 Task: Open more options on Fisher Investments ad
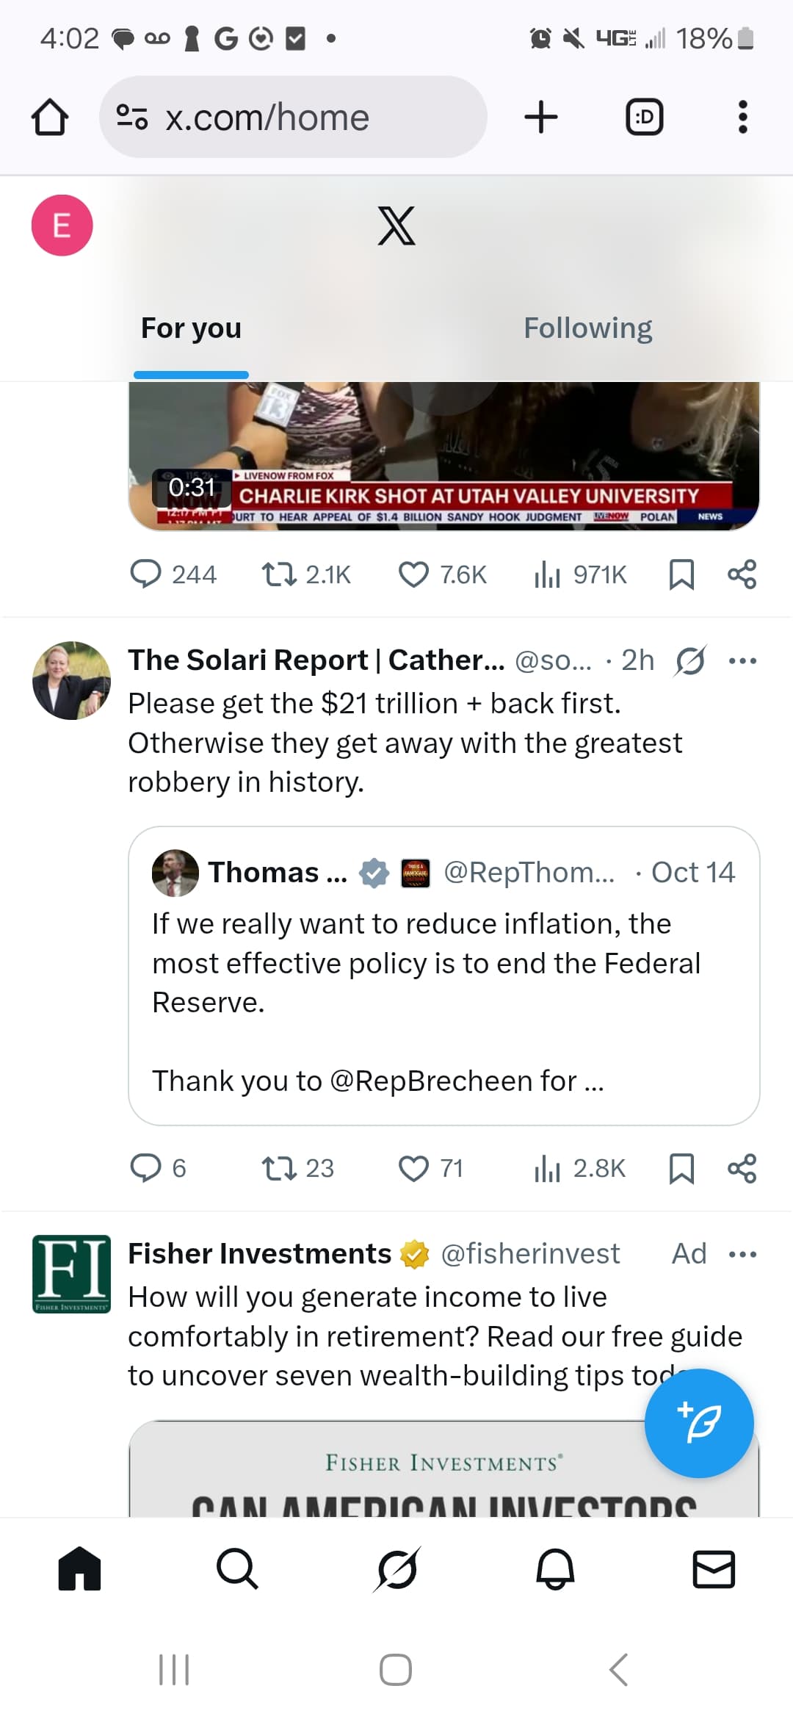(742, 1254)
